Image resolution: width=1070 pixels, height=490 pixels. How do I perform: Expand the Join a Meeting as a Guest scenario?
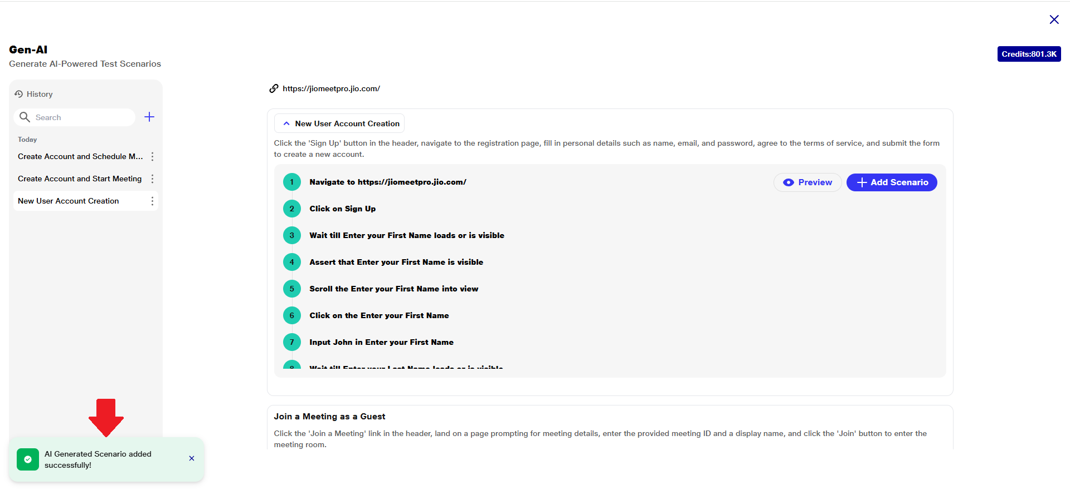pyautogui.click(x=329, y=417)
